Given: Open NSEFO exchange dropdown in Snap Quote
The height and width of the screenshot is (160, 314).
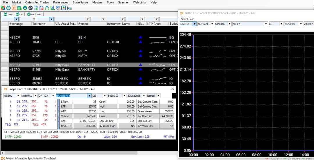Looking at the screenshot, I should (18, 96).
